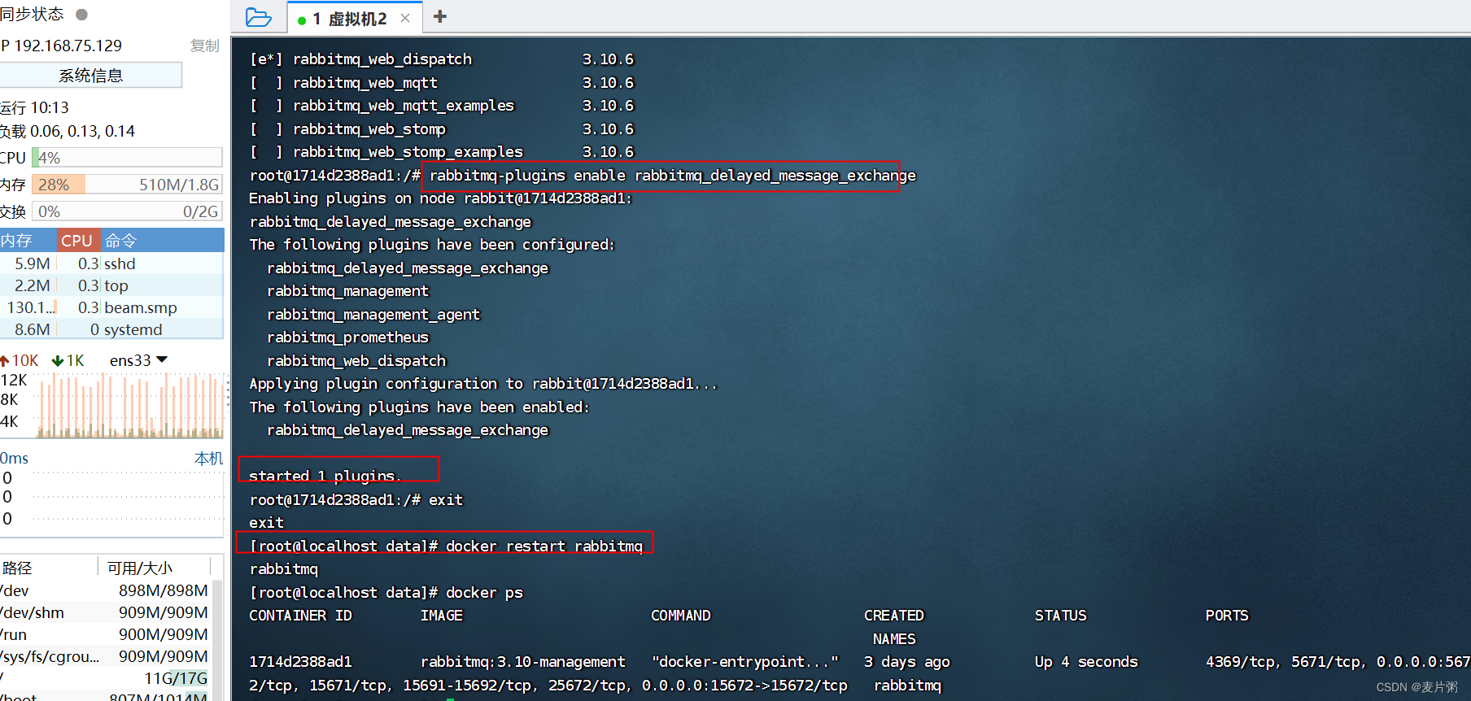Image resolution: width=1471 pixels, height=701 pixels.
Task: Select the beam.smp process row
Action: coord(111,307)
